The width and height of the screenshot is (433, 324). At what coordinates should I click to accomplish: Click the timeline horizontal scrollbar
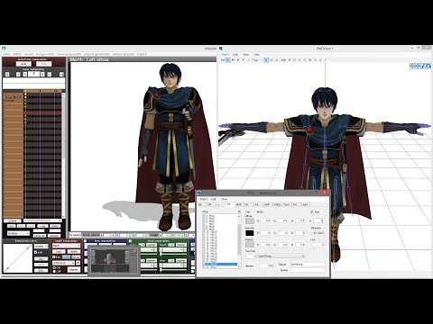42,220
